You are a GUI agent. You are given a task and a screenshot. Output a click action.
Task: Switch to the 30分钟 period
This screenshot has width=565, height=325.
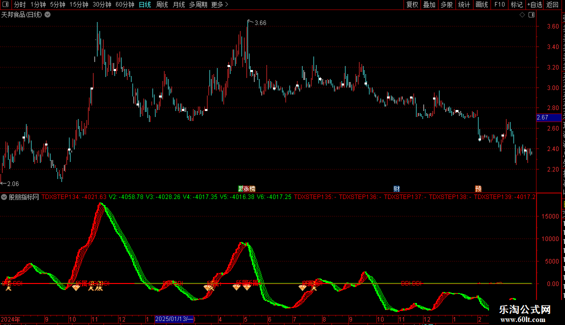pyautogui.click(x=102, y=4)
